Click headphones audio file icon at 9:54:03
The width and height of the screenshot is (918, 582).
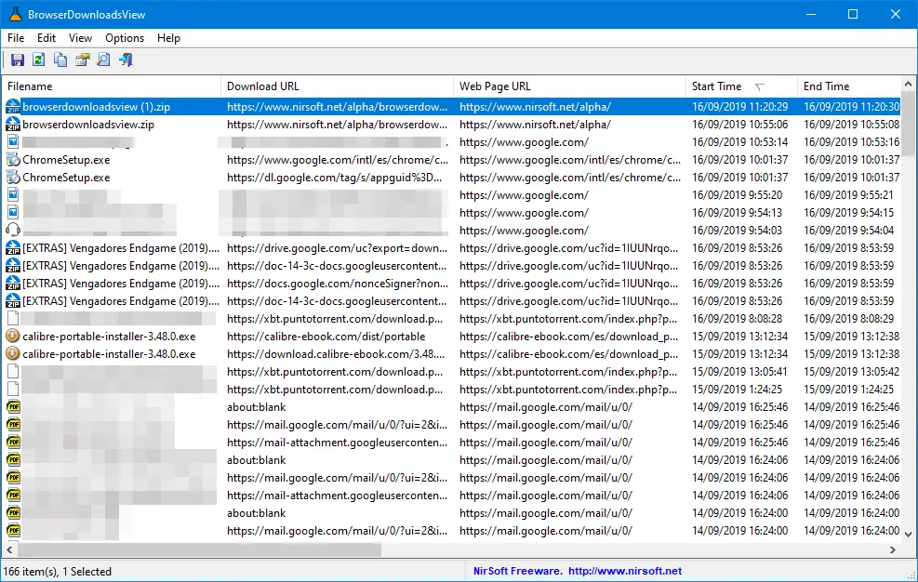[x=13, y=231]
